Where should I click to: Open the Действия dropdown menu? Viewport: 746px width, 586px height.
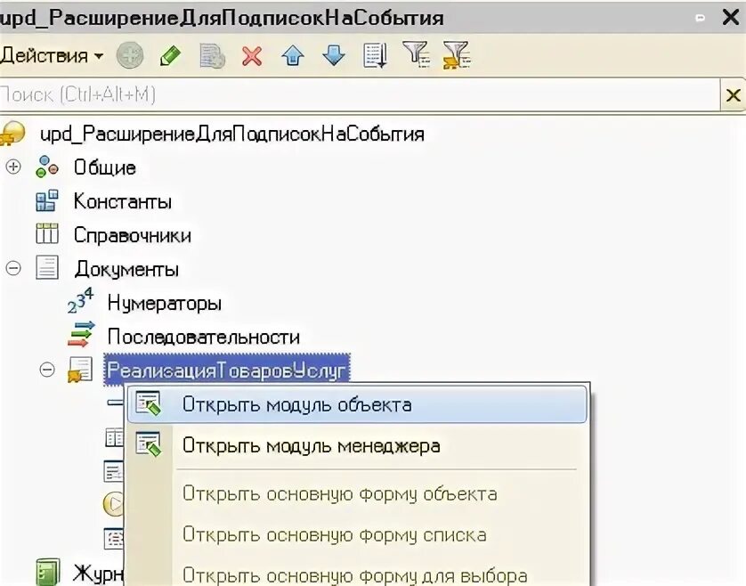(52, 56)
